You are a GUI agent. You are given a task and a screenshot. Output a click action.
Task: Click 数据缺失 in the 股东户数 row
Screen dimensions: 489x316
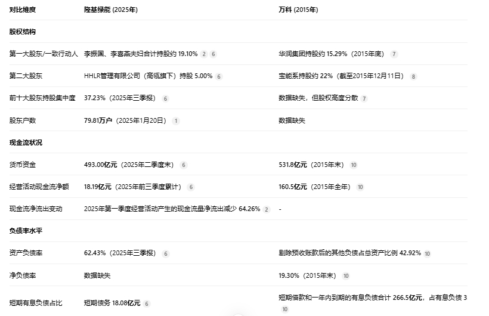point(292,120)
